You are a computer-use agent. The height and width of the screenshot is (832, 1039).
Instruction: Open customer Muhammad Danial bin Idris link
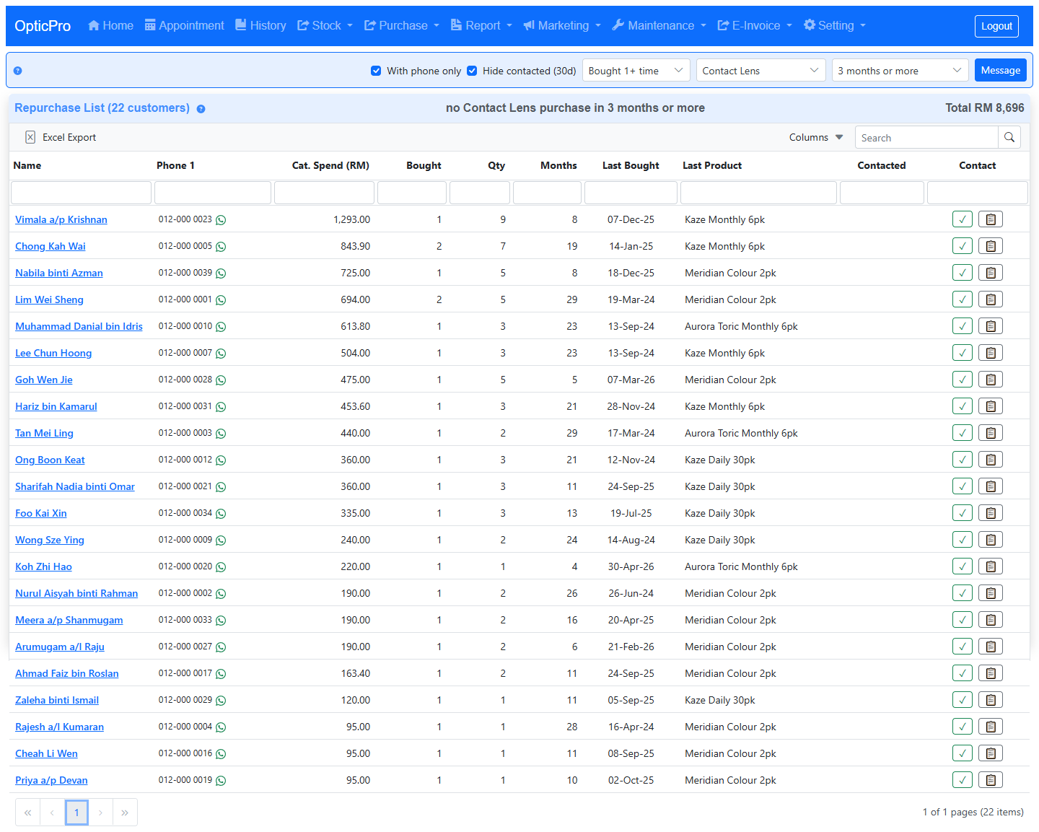79,326
